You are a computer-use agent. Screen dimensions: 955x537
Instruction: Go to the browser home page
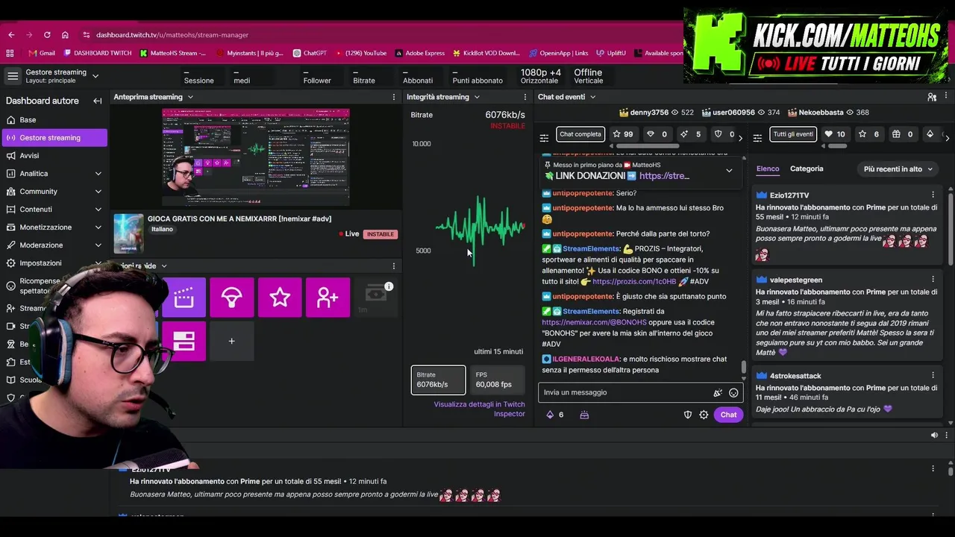click(65, 35)
